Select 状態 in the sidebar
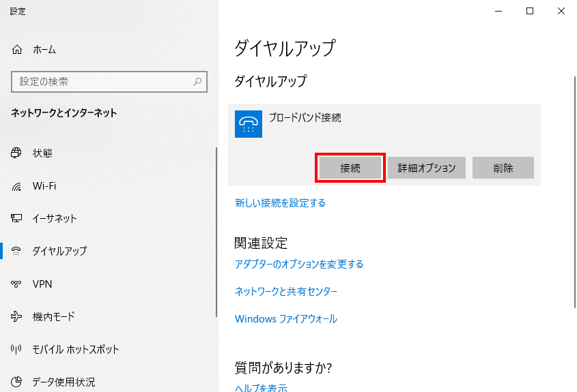577x392 pixels. click(x=42, y=153)
